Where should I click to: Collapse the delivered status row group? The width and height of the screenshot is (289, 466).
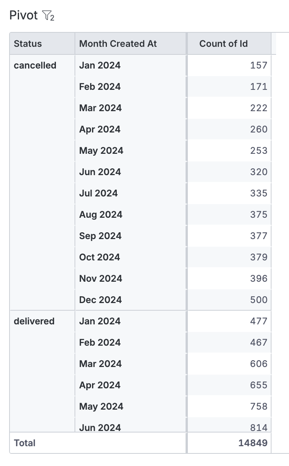pos(34,321)
